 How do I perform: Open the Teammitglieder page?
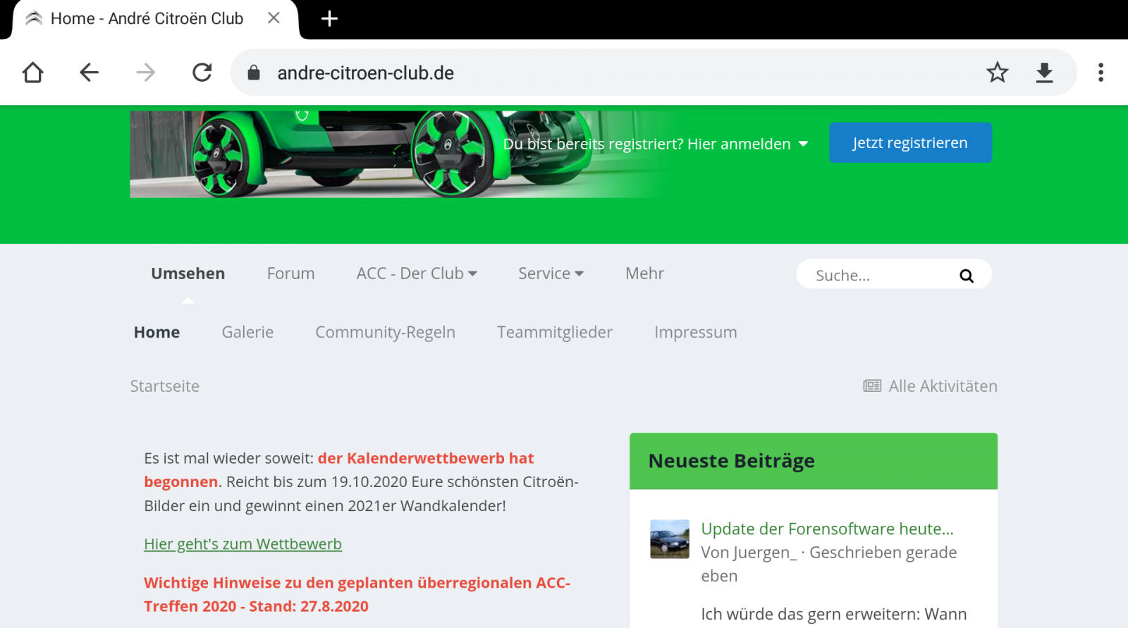tap(555, 332)
